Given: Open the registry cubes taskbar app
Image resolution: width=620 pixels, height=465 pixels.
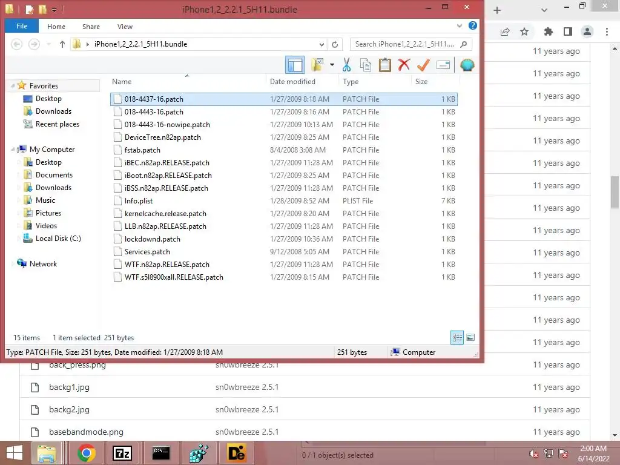Looking at the screenshot, I should [199, 453].
